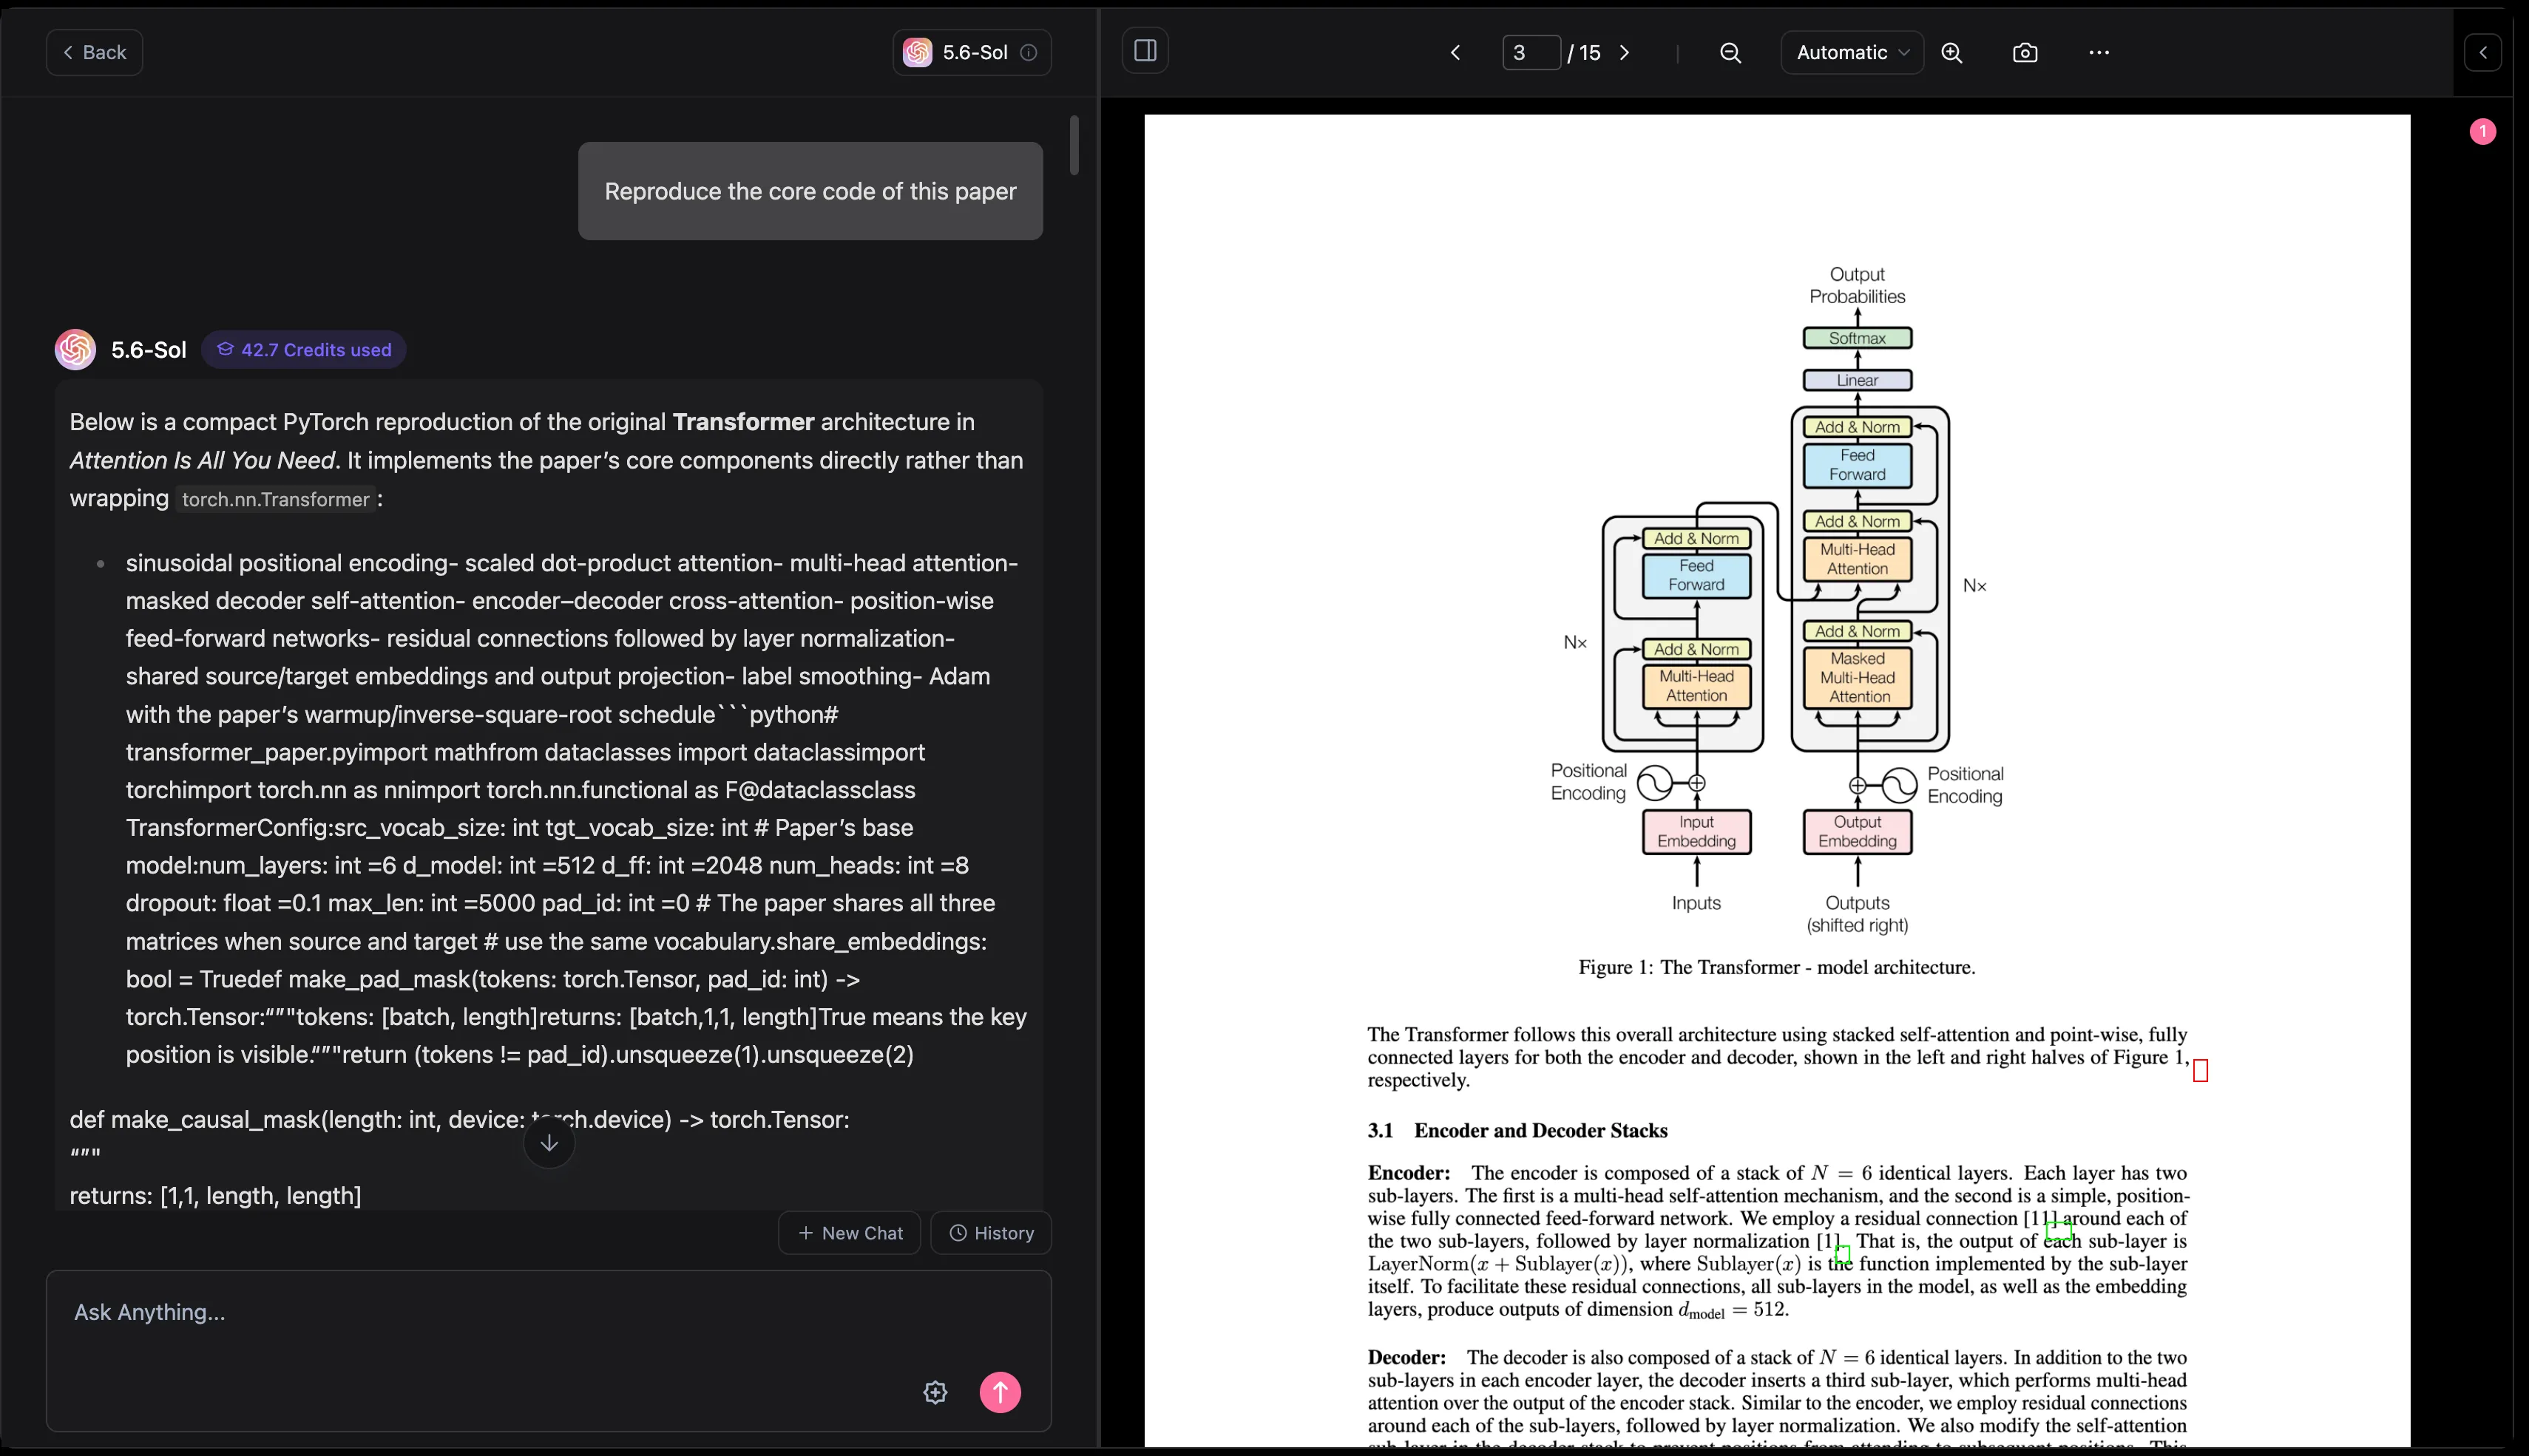Click the torch.nn.Transformer inline code
Image resolution: width=2529 pixels, height=1456 pixels.
(x=276, y=499)
